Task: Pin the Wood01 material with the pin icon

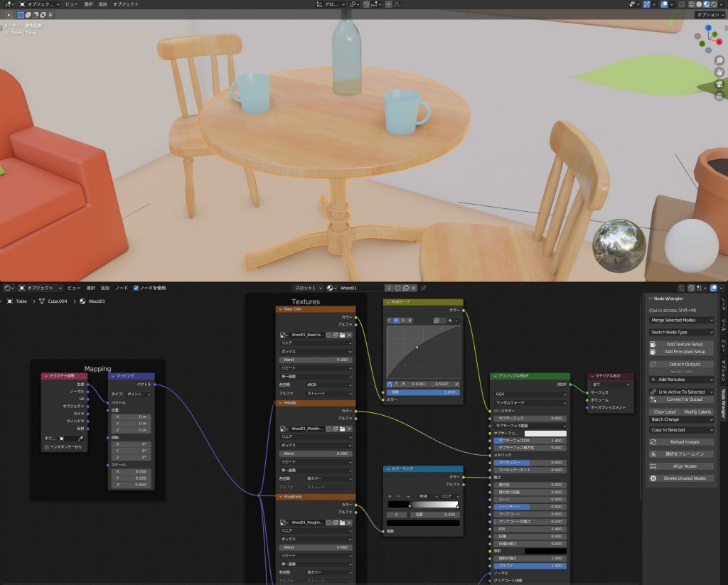Action: point(424,288)
